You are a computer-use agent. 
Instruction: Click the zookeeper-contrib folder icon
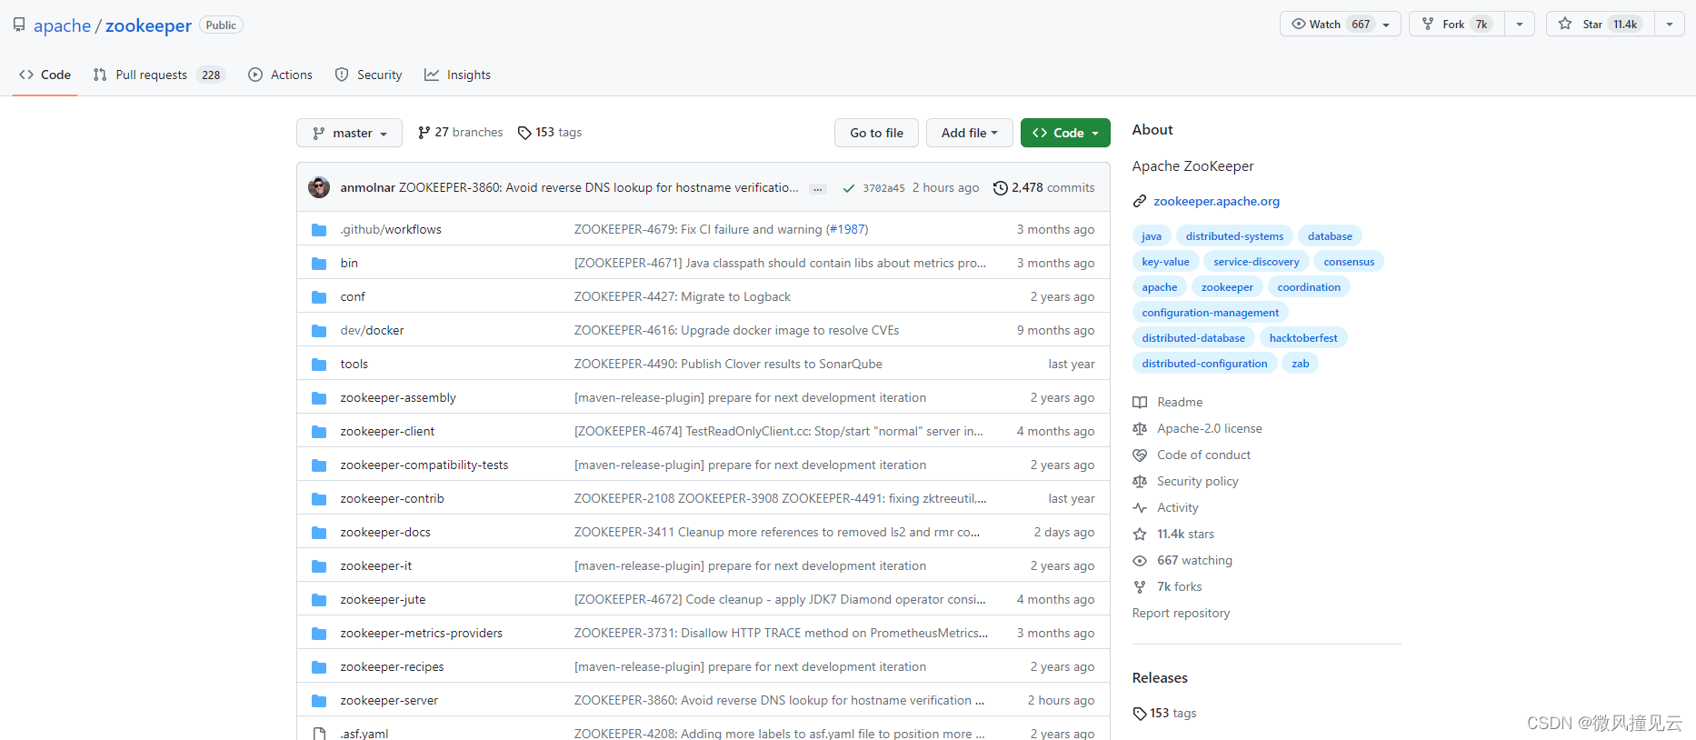click(319, 499)
